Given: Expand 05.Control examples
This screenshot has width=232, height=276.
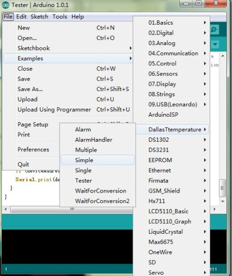Looking at the screenshot, I should click(171, 64).
